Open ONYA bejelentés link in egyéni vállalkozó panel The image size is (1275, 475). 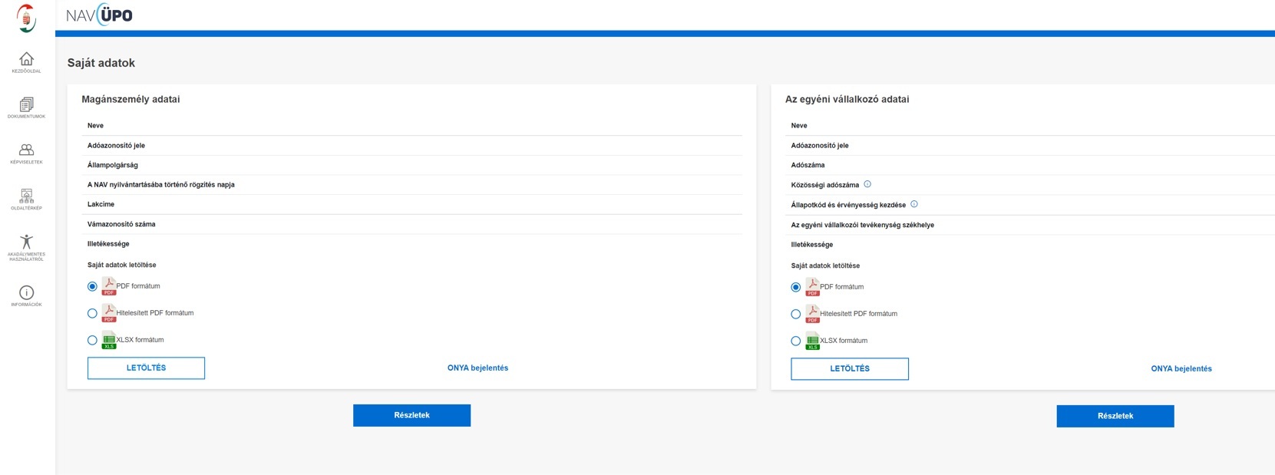pos(1181,369)
